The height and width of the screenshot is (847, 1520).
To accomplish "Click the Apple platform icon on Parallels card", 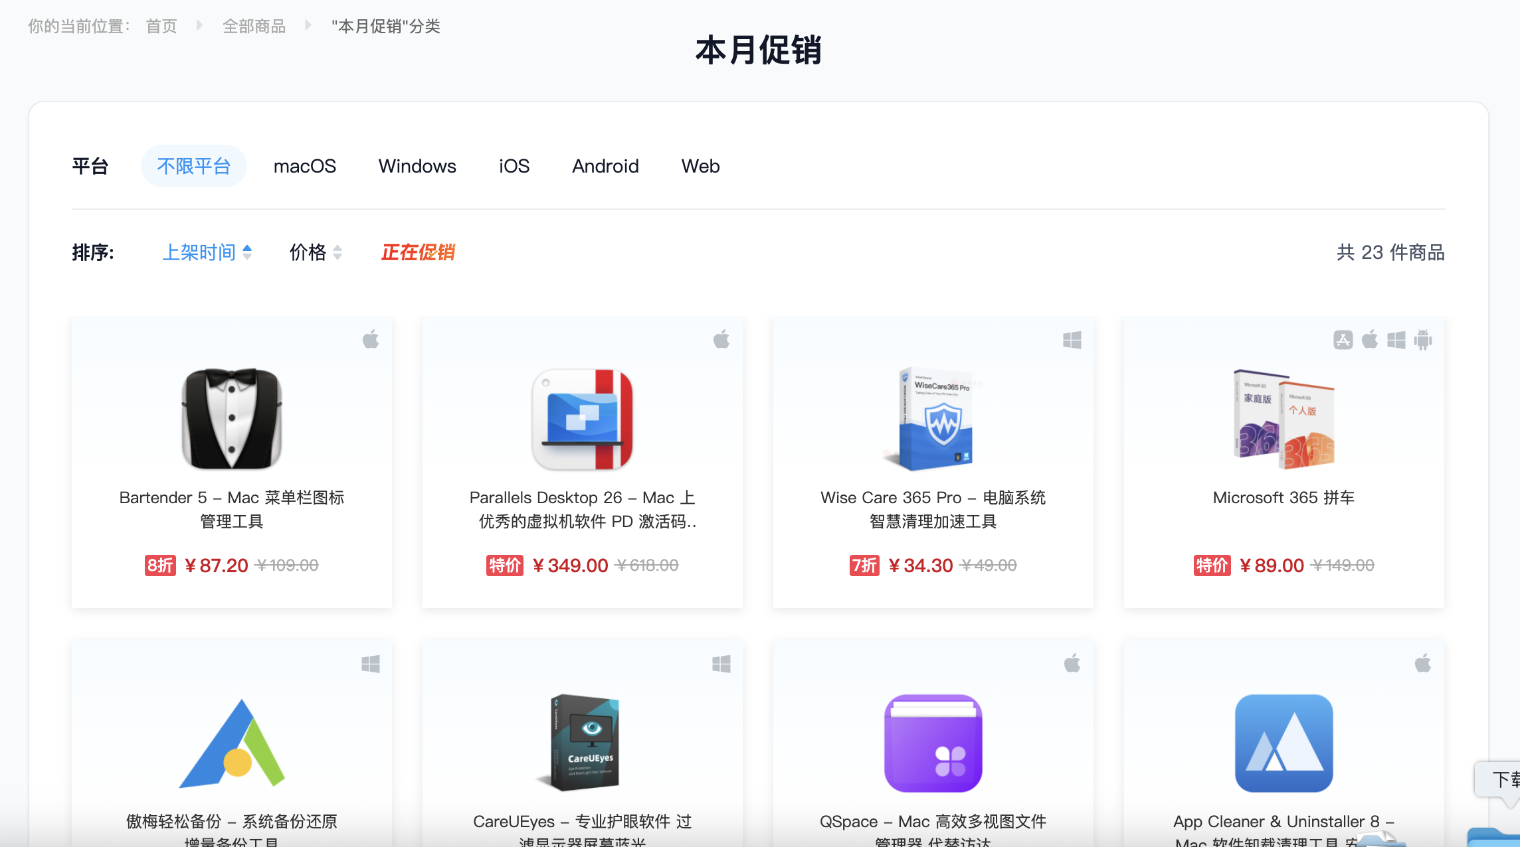I will (x=721, y=340).
